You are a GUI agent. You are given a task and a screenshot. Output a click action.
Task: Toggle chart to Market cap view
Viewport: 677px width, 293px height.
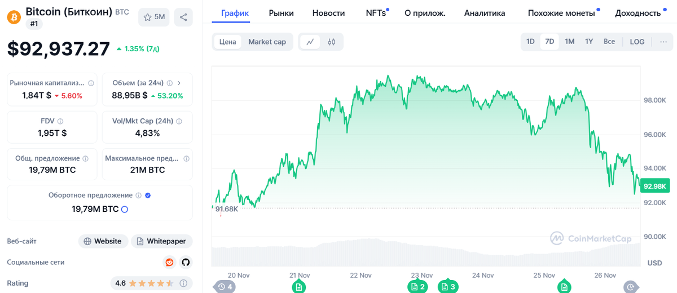coord(267,42)
